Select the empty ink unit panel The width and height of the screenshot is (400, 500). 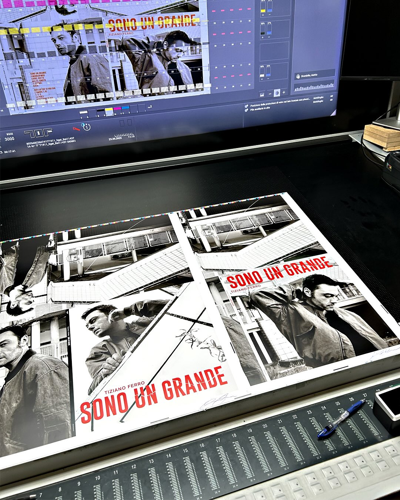pyautogui.click(x=274, y=51)
